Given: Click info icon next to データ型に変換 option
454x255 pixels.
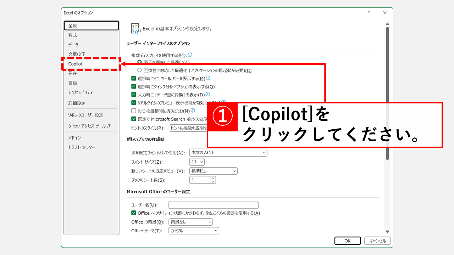Looking at the screenshot, I should tap(208, 94).
